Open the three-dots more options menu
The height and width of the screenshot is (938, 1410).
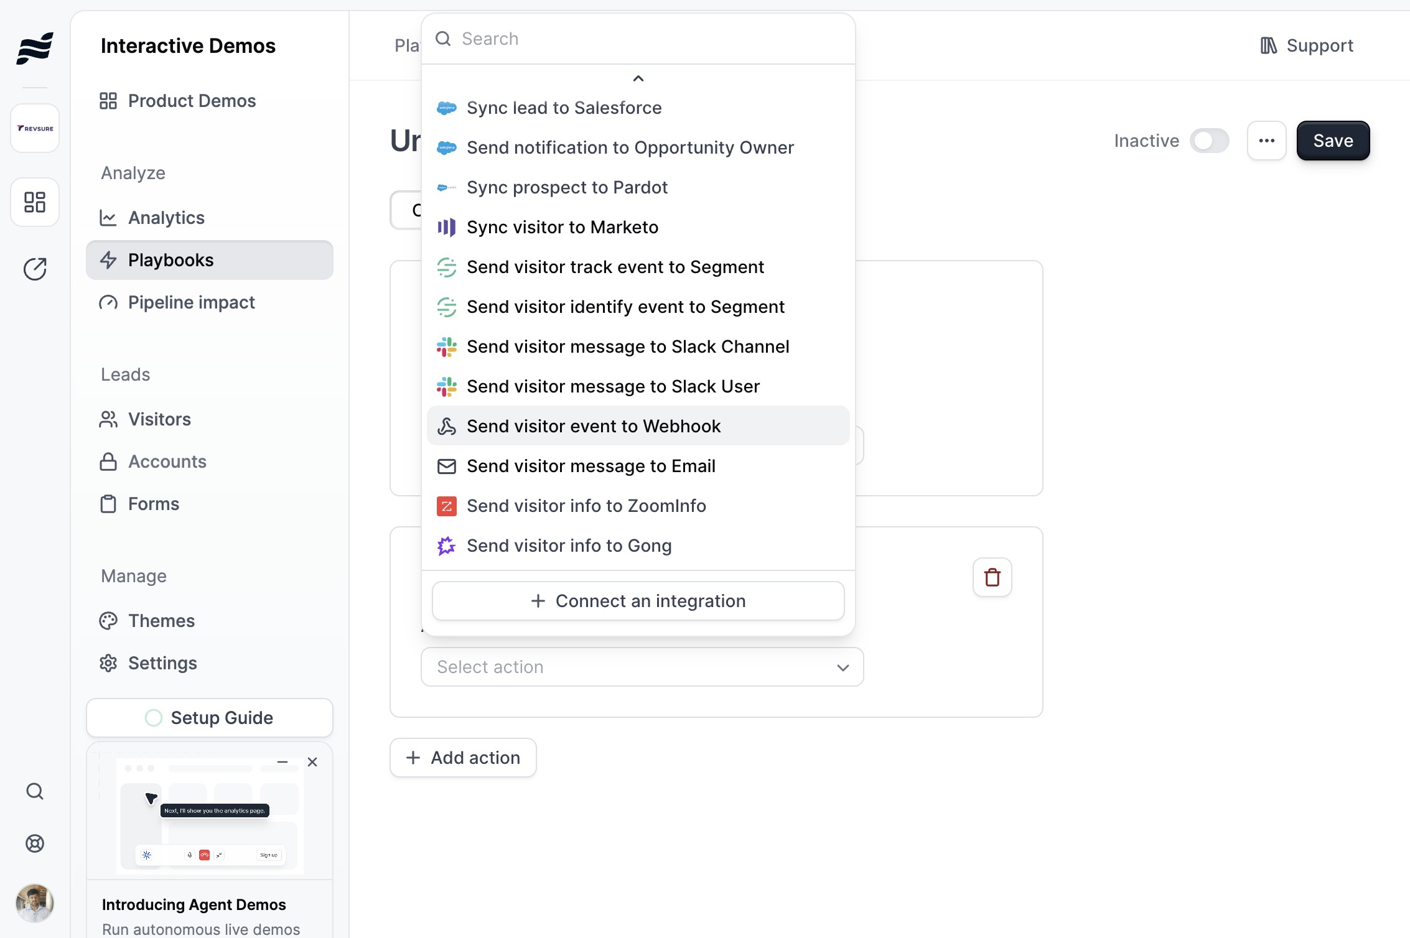coord(1266,141)
